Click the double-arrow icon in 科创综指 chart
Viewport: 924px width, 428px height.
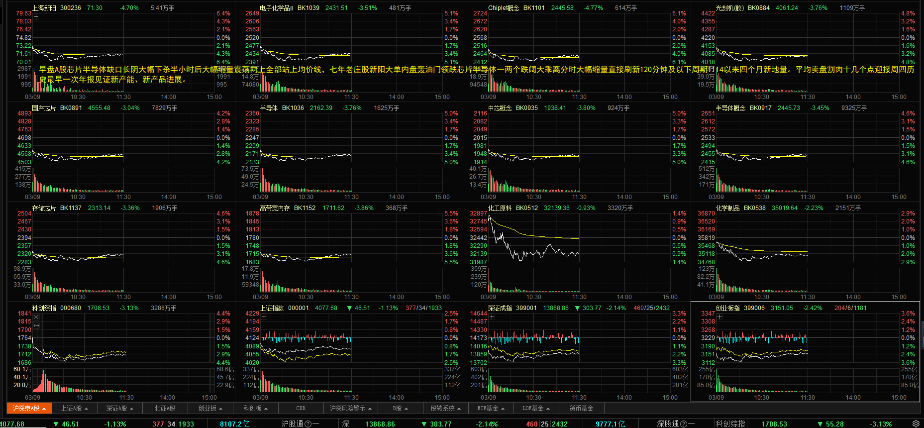tap(36, 325)
